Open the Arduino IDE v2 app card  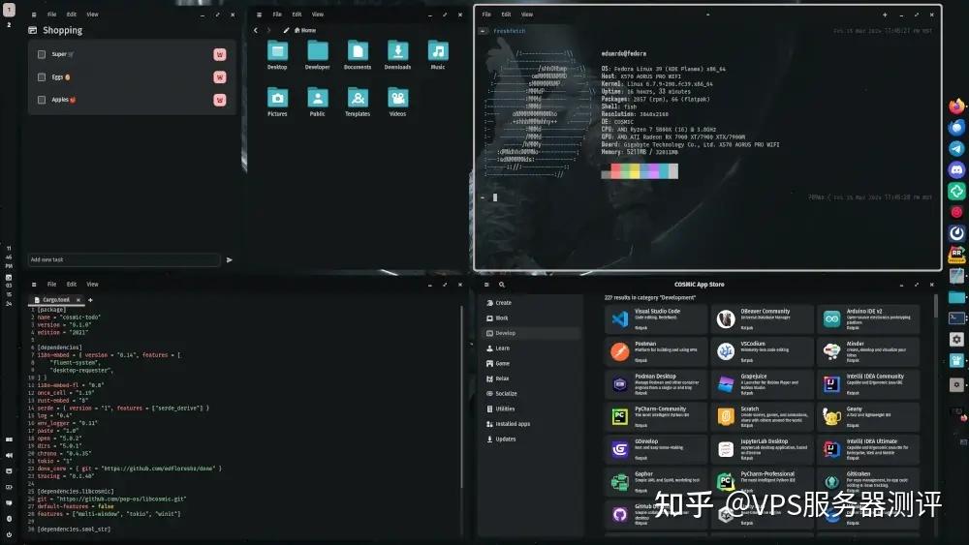tap(868, 319)
